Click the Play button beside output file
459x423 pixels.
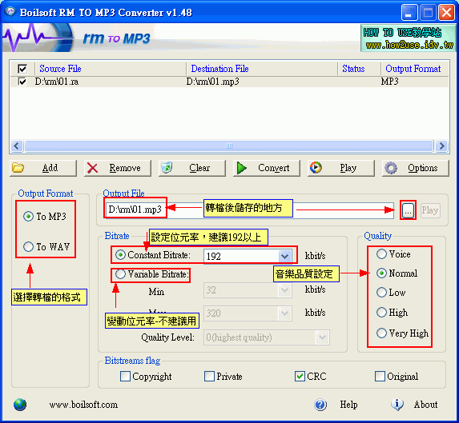tap(430, 210)
